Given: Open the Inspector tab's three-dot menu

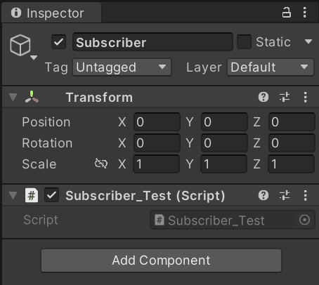Looking at the screenshot, I should tap(305, 12).
